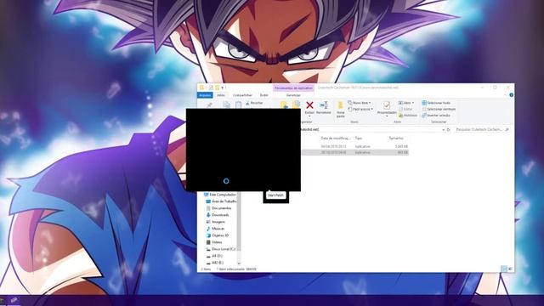Click the navigation pane vertical scrollbar
Screen dimensions: 544x306
pyautogui.click(x=239, y=222)
